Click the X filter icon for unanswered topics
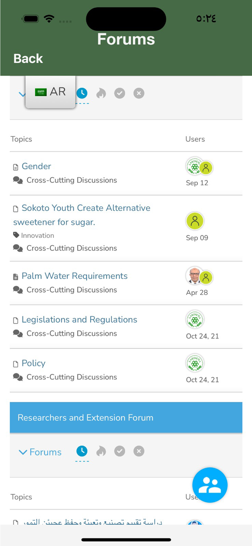 coord(139,93)
